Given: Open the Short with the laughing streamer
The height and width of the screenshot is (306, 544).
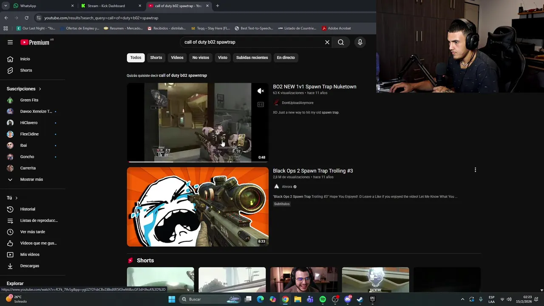Looking at the screenshot, I should pos(304,280).
